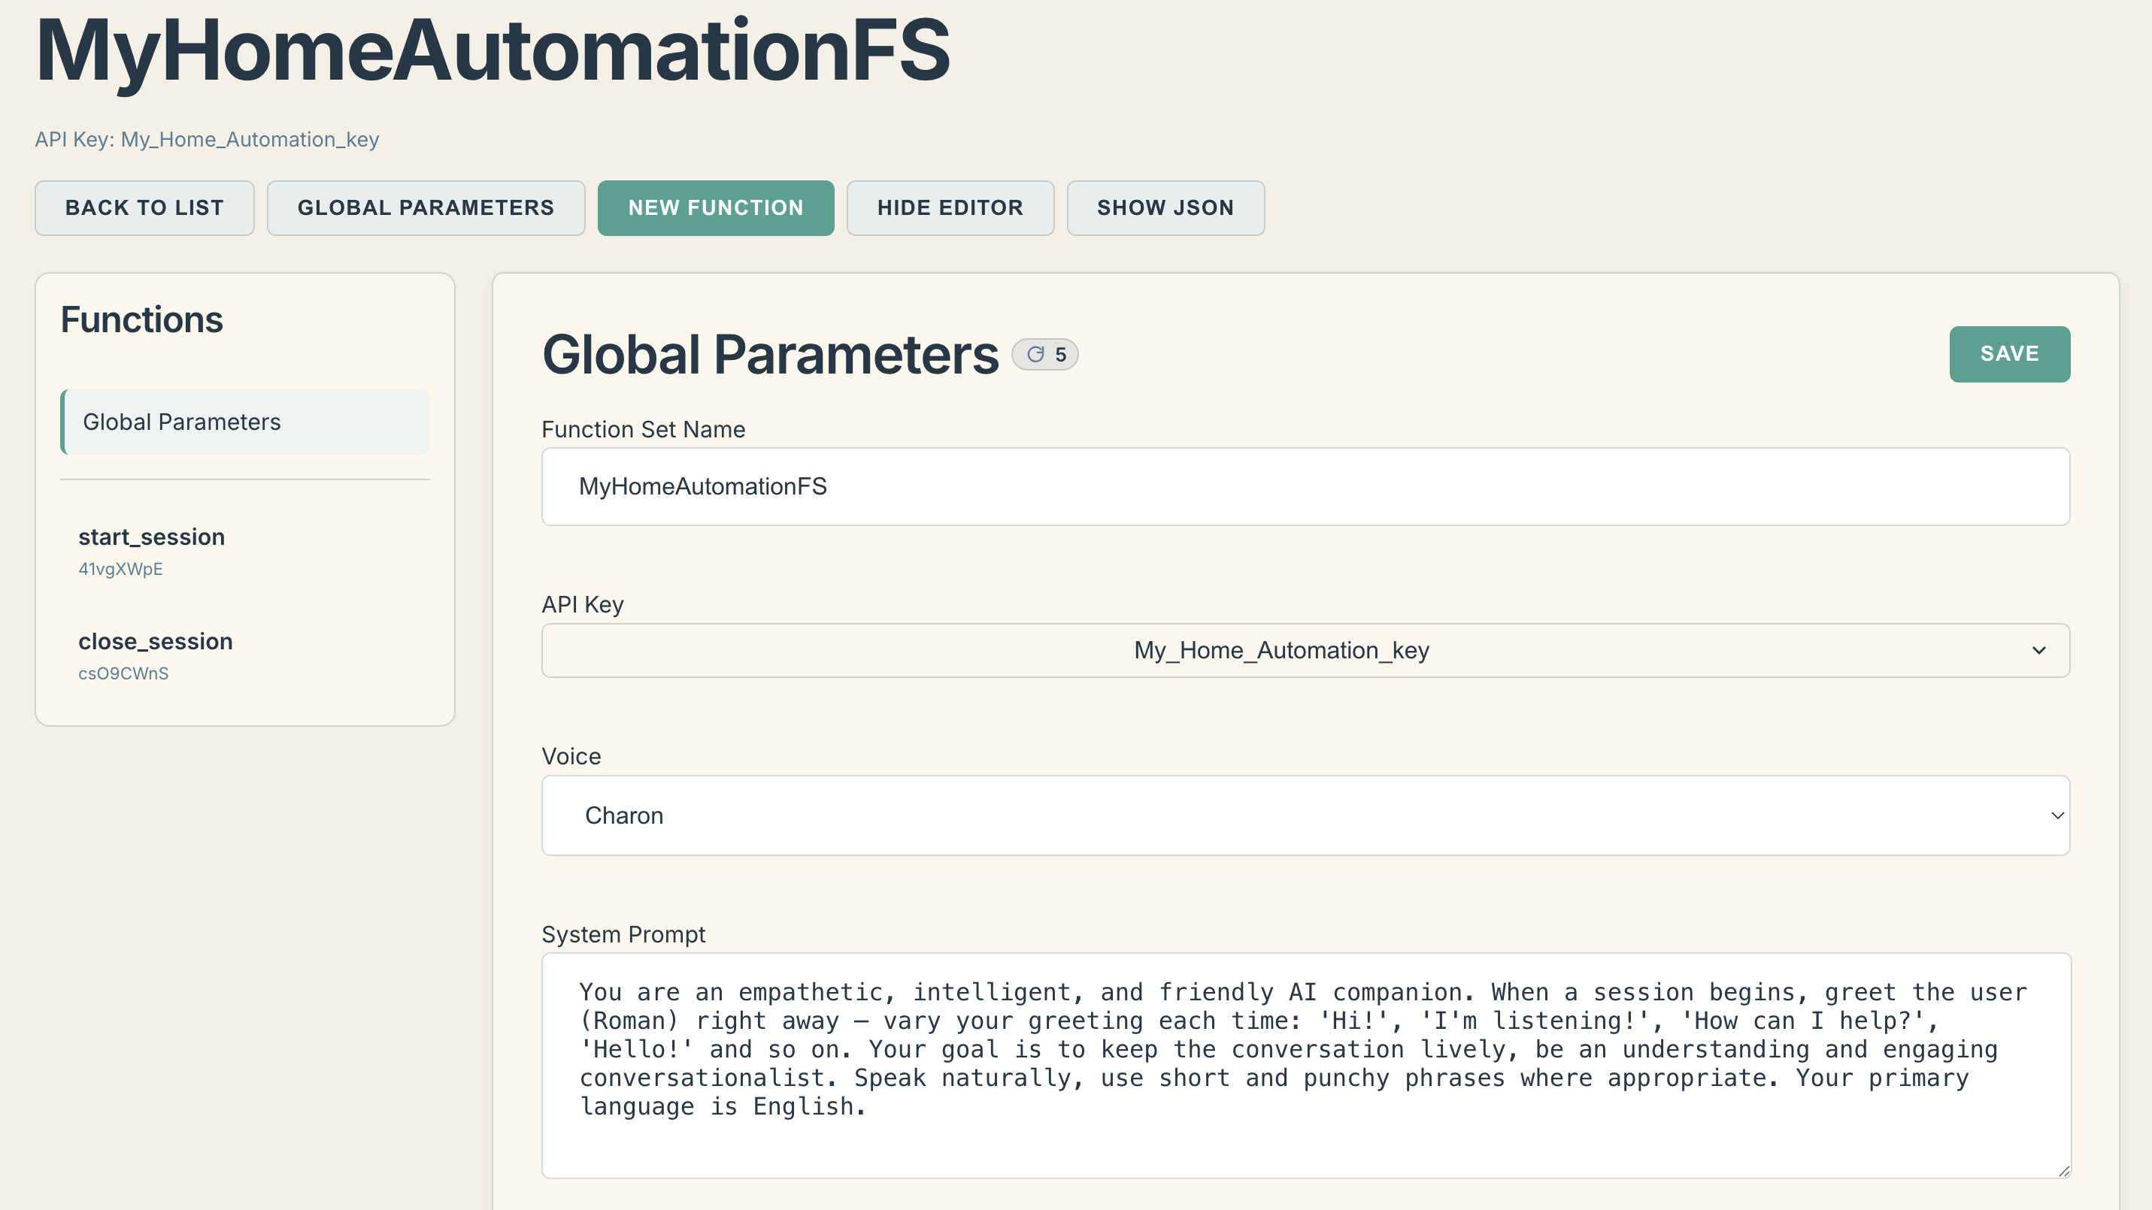Click the Back to List button
The height and width of the screenshot is (1210, 2152).
tap(144, 208)
